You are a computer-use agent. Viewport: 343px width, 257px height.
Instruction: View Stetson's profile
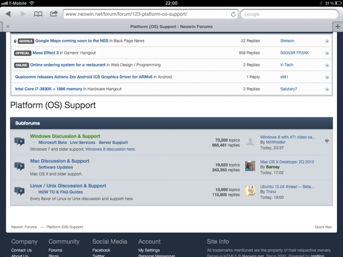click(x=287, y=41)
